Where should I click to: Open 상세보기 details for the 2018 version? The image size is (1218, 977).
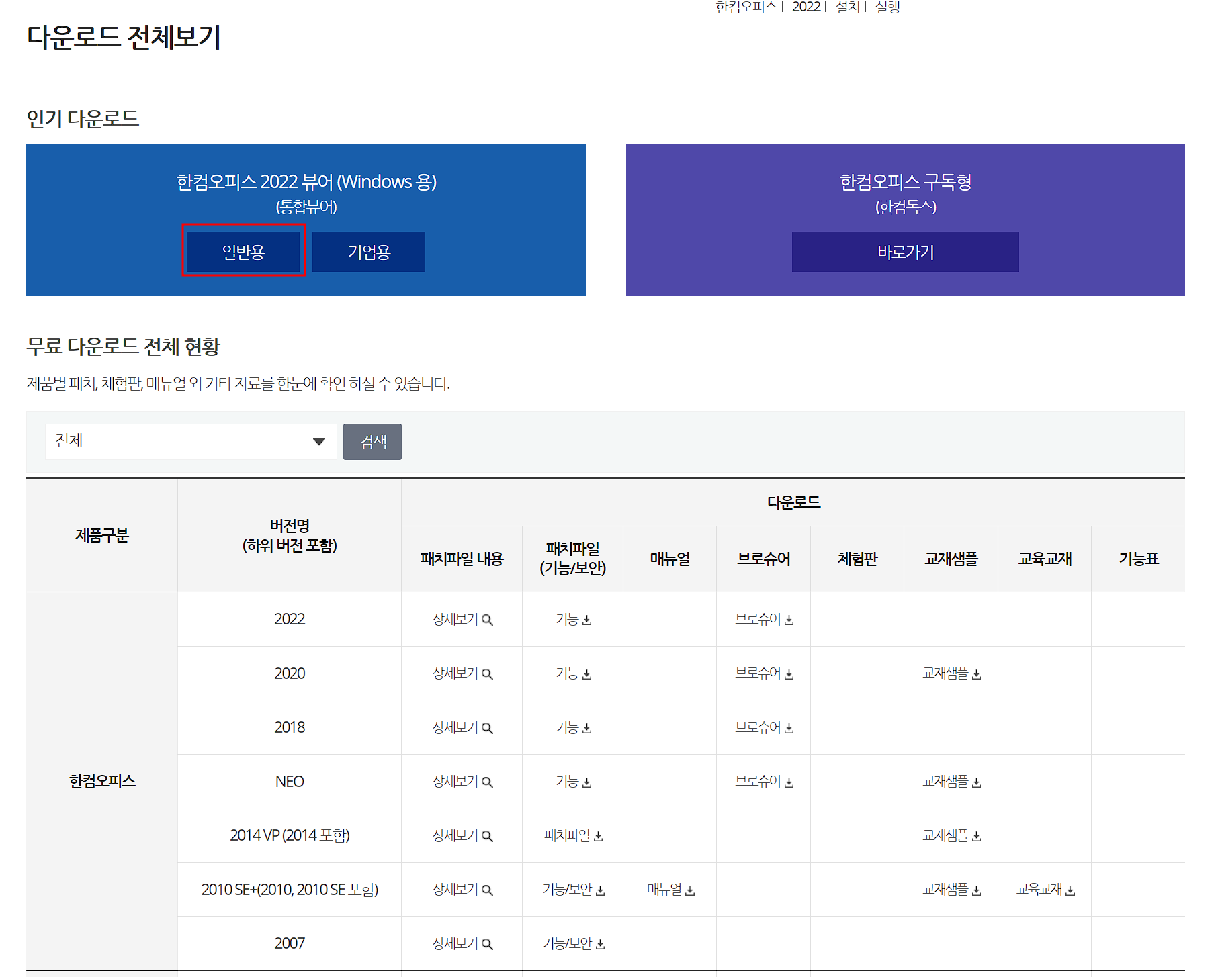coord(461,727)
